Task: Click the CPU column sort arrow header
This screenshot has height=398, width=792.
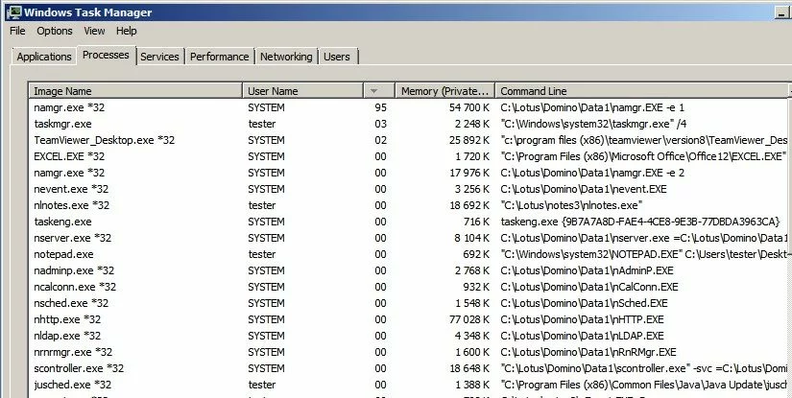Action: click(x=375, y=90)
